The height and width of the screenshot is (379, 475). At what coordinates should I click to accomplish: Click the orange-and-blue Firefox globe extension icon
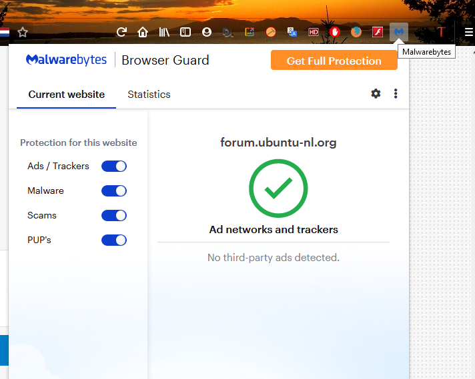pos(356,32)
